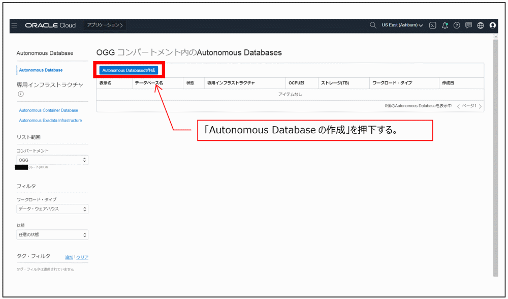Click the vertical page scrollbar
This screenshot has height=299, width=508.
tap(495, 157)
